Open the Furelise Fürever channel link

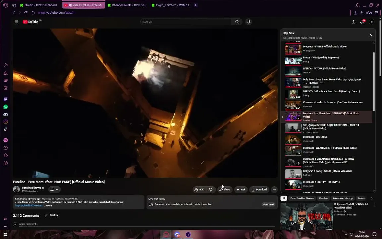click(32, 188)
